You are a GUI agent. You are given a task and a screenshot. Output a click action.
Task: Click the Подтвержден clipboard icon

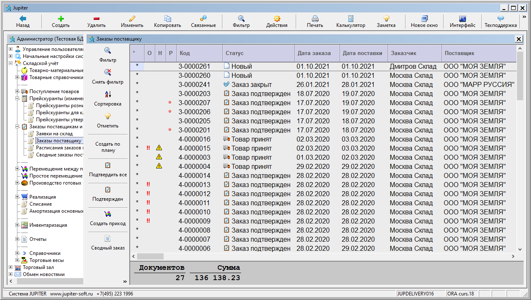[x=108, y=190]
